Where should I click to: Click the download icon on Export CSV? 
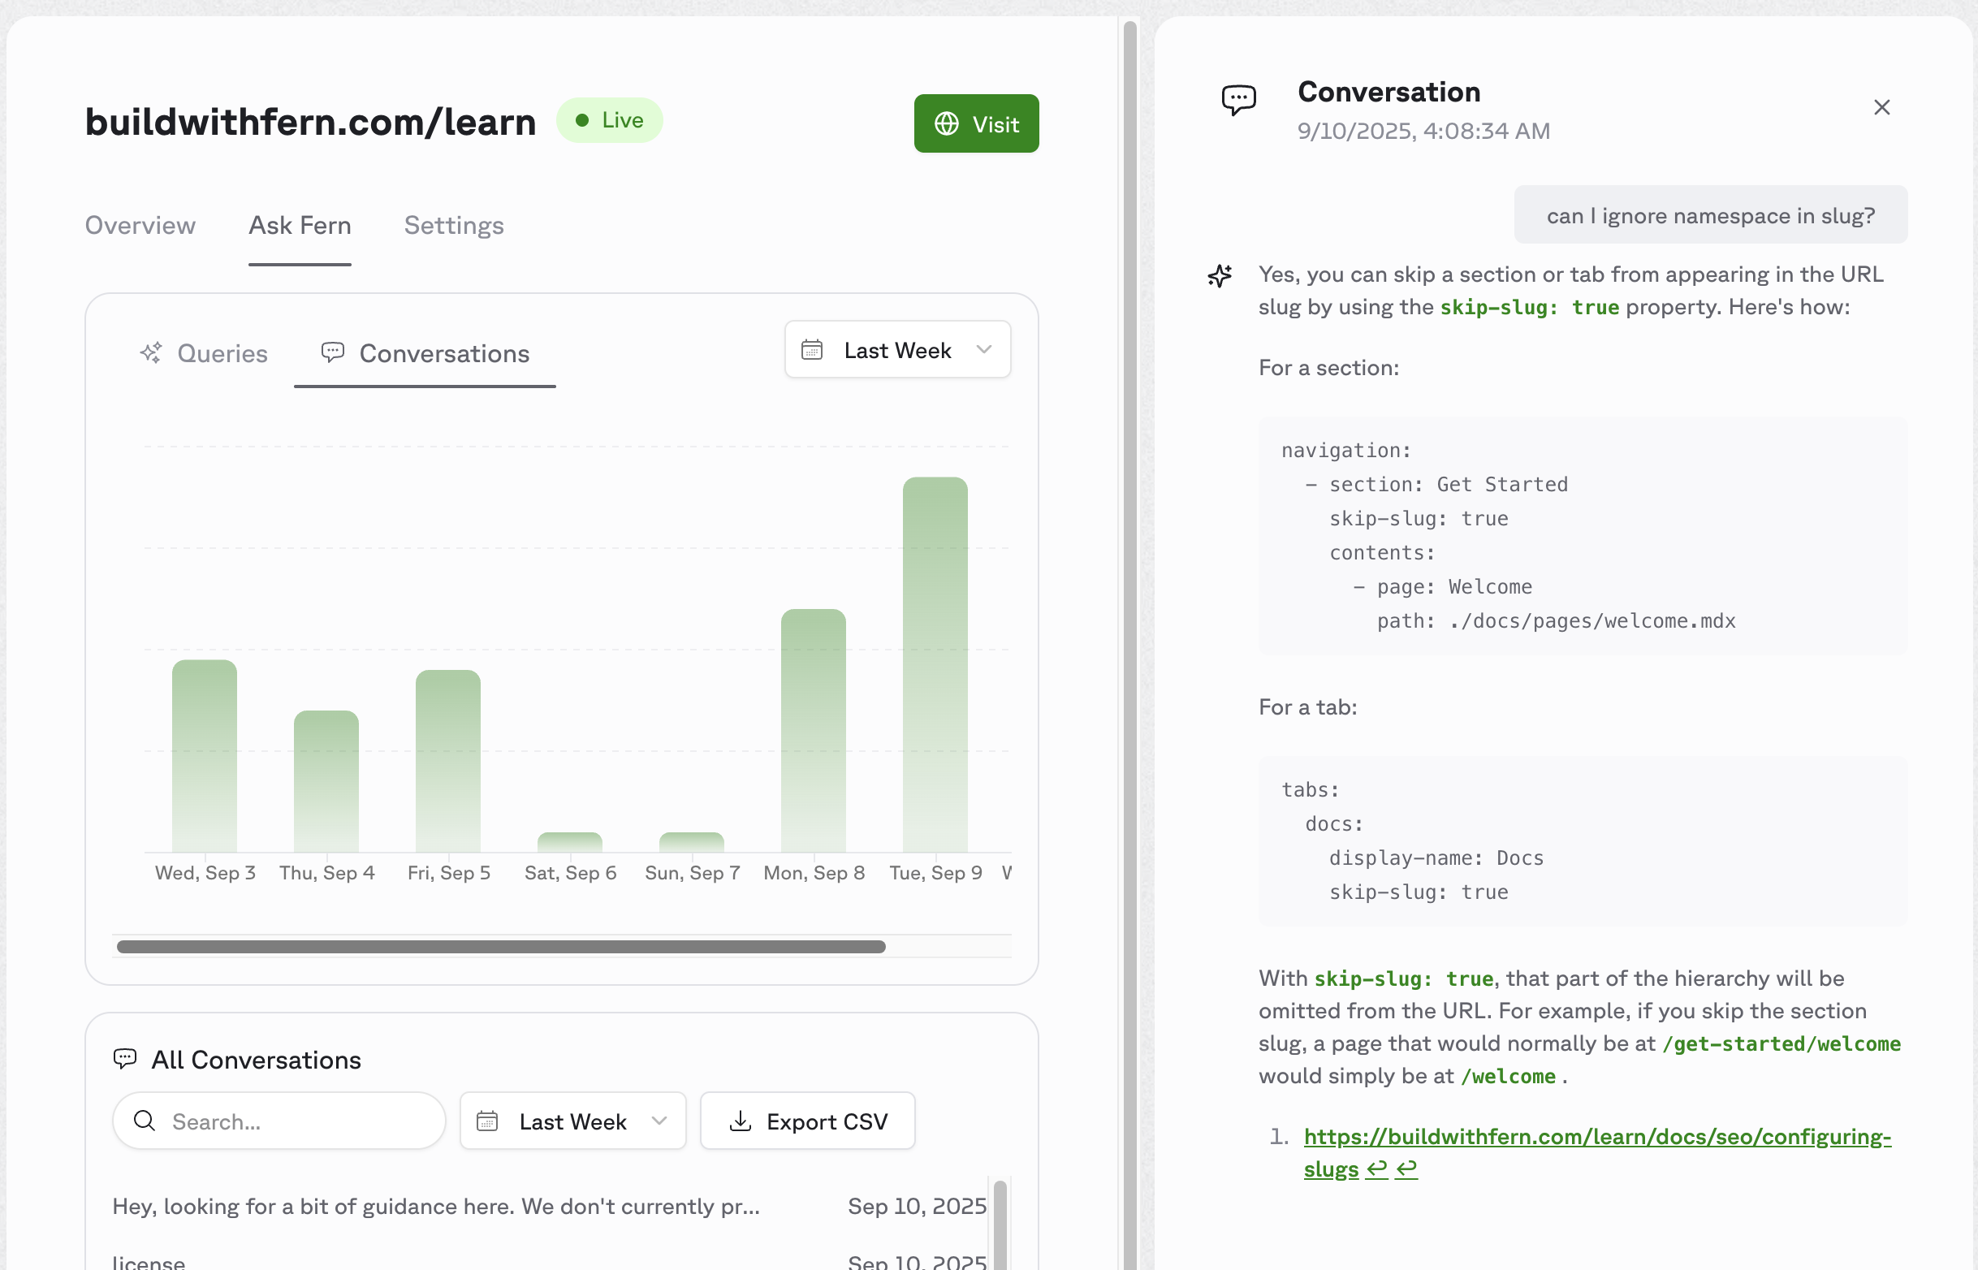(741, 1121)
